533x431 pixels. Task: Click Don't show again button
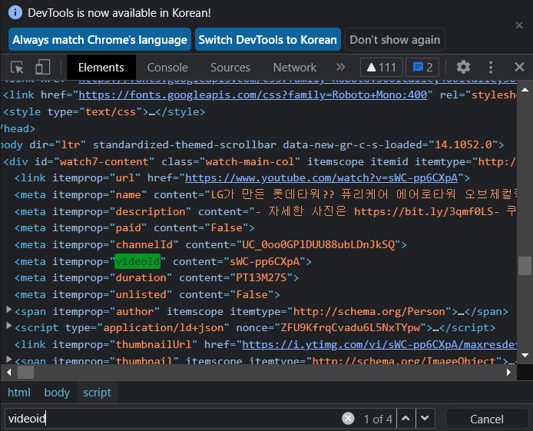pyautogui.click(x=395, y=39)
